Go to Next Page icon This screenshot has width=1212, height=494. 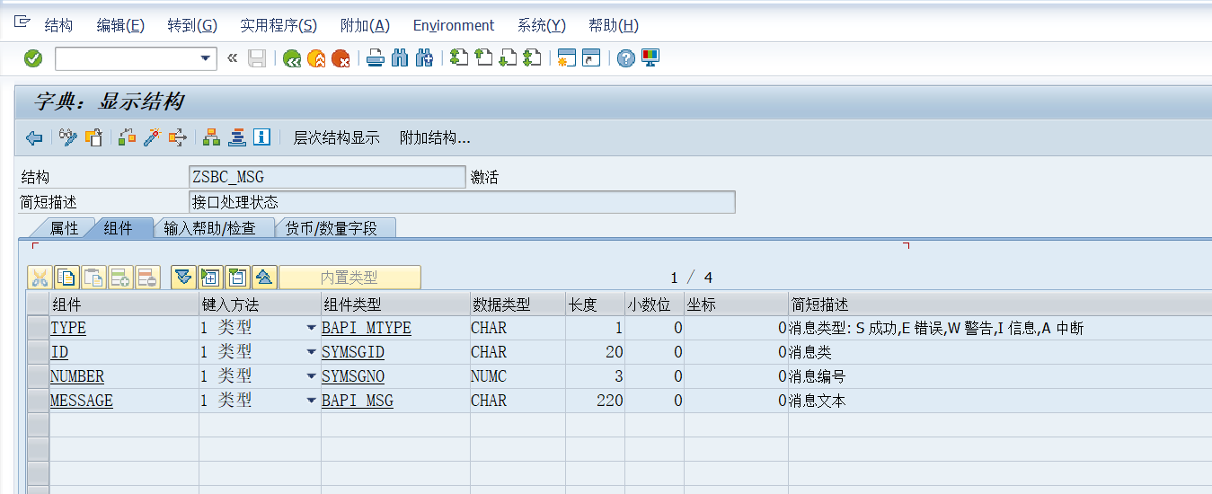click(x=508, y=58)
